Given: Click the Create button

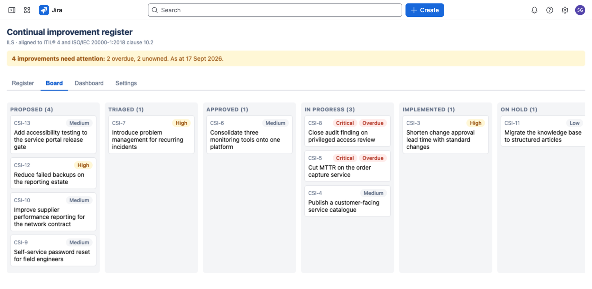Looking at the screenshot, I should click(x=424, y=10).
